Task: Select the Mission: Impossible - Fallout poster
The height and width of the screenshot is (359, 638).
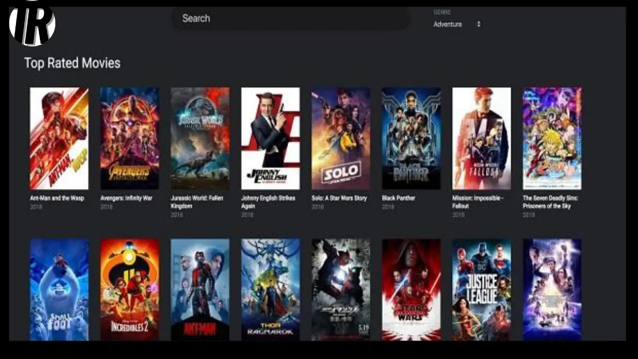Action: click(481, 139)
